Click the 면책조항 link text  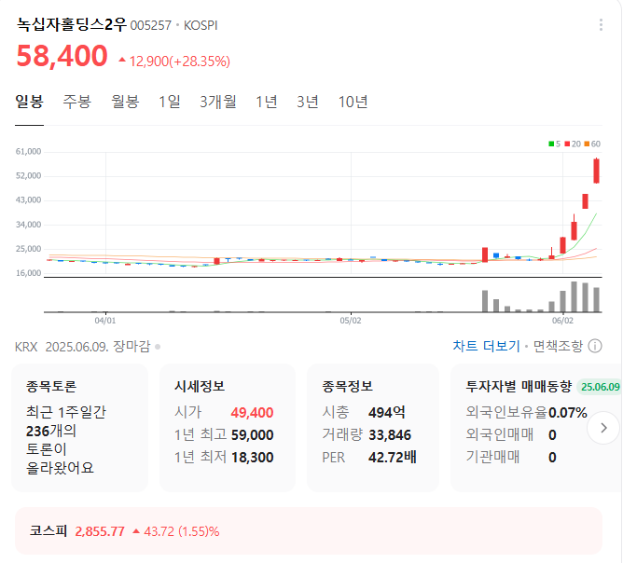pos(558,346)
